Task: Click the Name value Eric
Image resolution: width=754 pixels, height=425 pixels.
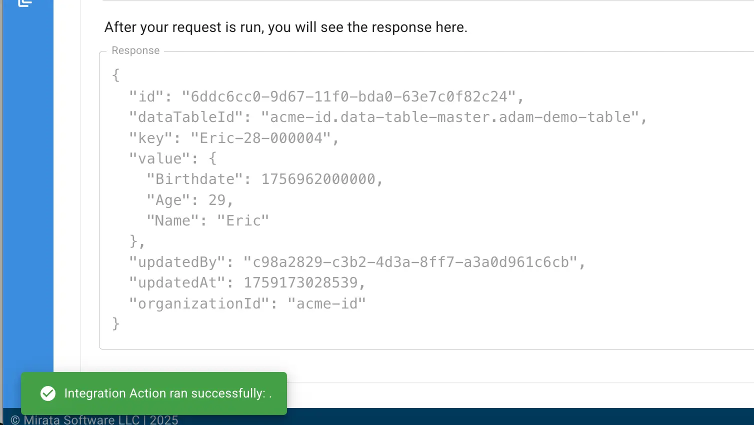Action: 244,220
